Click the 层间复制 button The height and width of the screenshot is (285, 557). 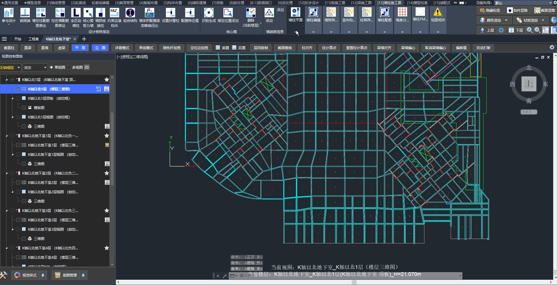261,48
